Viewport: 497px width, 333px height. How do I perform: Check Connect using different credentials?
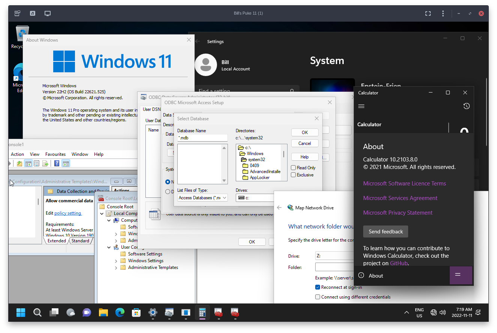click(x=318, y=297)
